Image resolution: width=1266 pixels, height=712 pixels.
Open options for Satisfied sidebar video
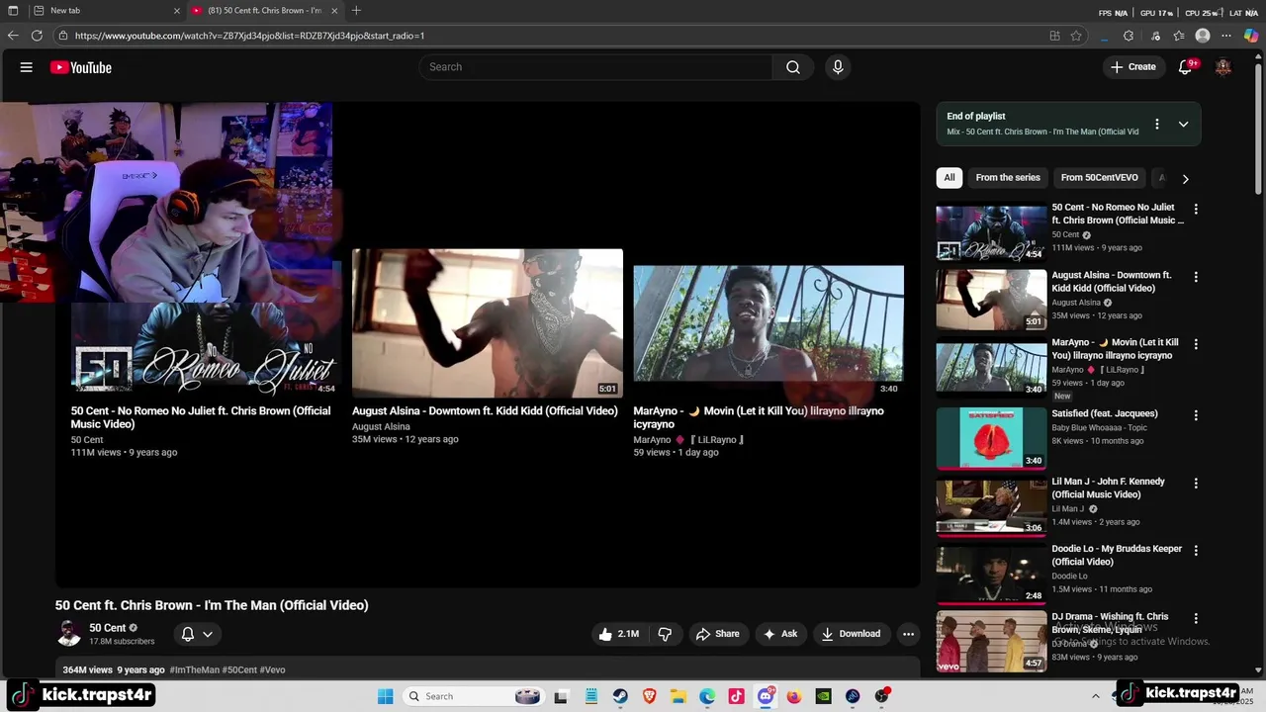click(1196, 415)
